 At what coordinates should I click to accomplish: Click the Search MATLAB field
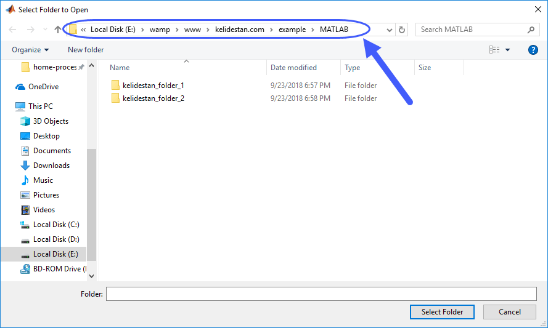(x=476, y=30)
